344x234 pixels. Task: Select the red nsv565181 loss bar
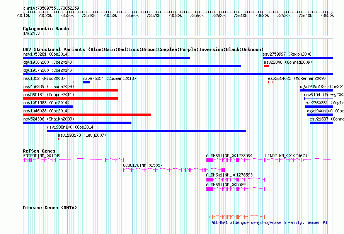(70, 98)
